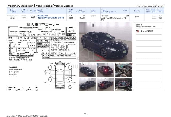Open the large main photo of the black BMW
171x117 pixels.
[105, 42]
